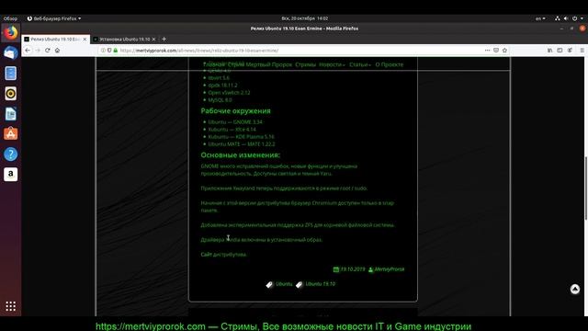
Task: Click 'Open vSwitch 2.12' list item
Action: click(229, 93)
